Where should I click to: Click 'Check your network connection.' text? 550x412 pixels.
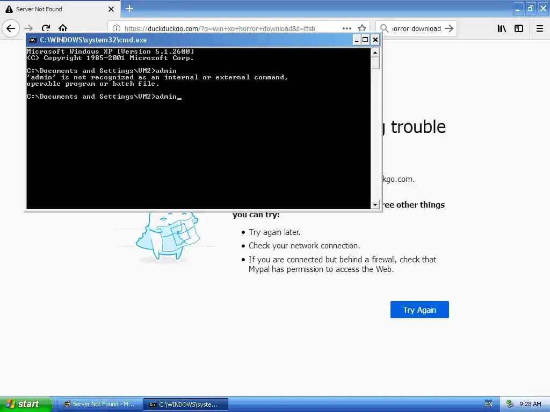point(304,246)
